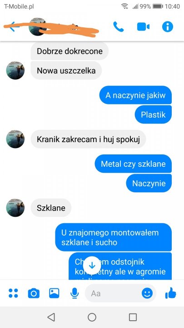Start a voice call with the phone icon
The height and width of the screenshot is (328, 184).
[x=119, y=27]
